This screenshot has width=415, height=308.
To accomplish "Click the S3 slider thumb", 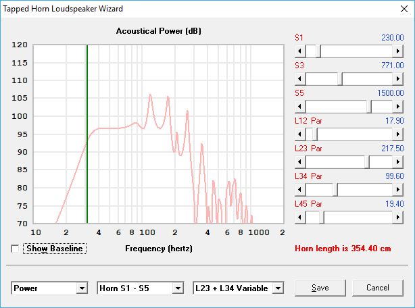I will 340,79.
